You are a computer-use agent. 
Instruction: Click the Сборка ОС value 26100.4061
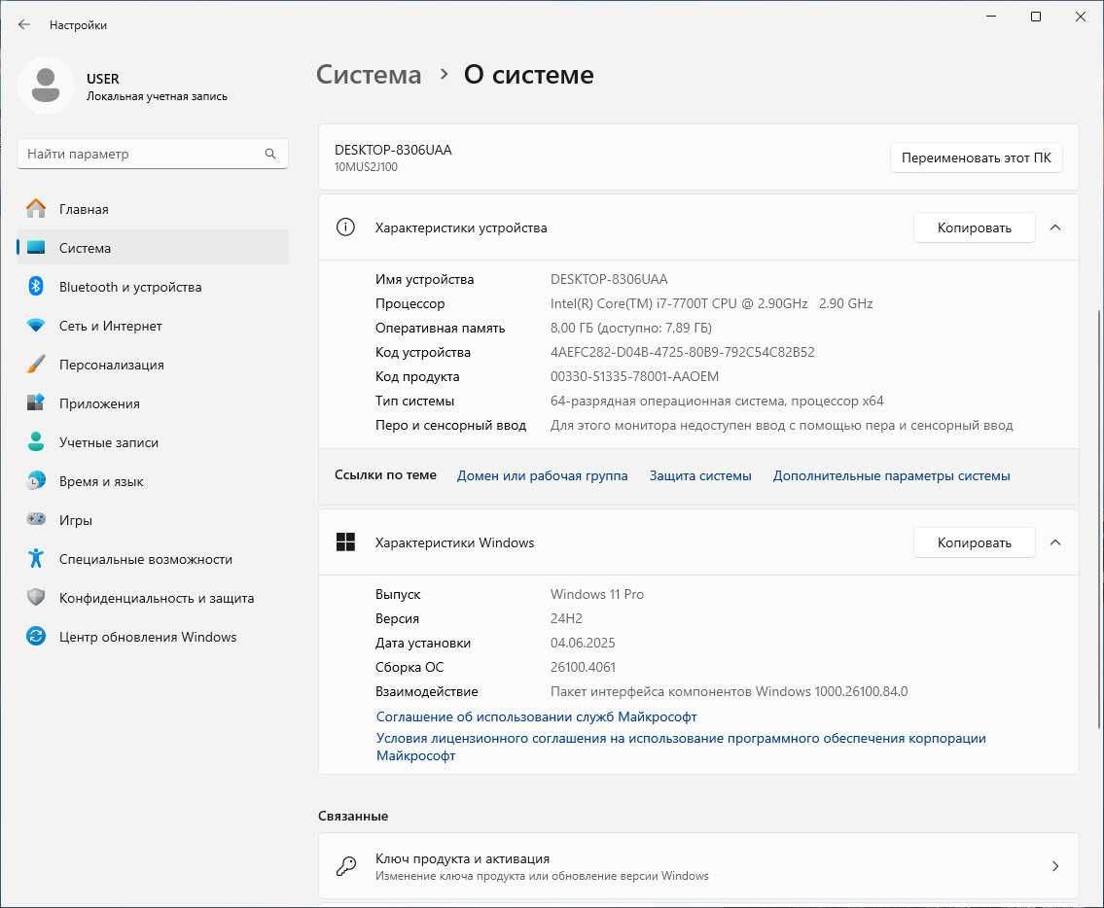(583, 667)
